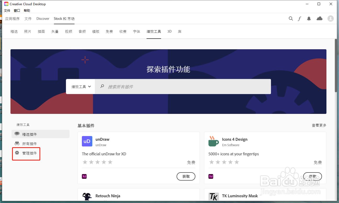Viewport: 339px width, 203px height.
Task: Click the unDraw plugin icon
Action: tap(87, 141)
